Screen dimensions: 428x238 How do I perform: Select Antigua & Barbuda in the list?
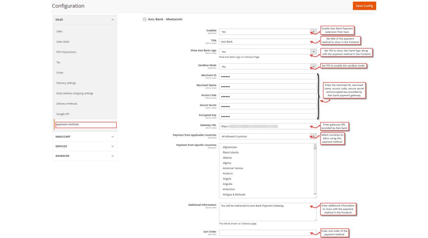click(266, 195)
